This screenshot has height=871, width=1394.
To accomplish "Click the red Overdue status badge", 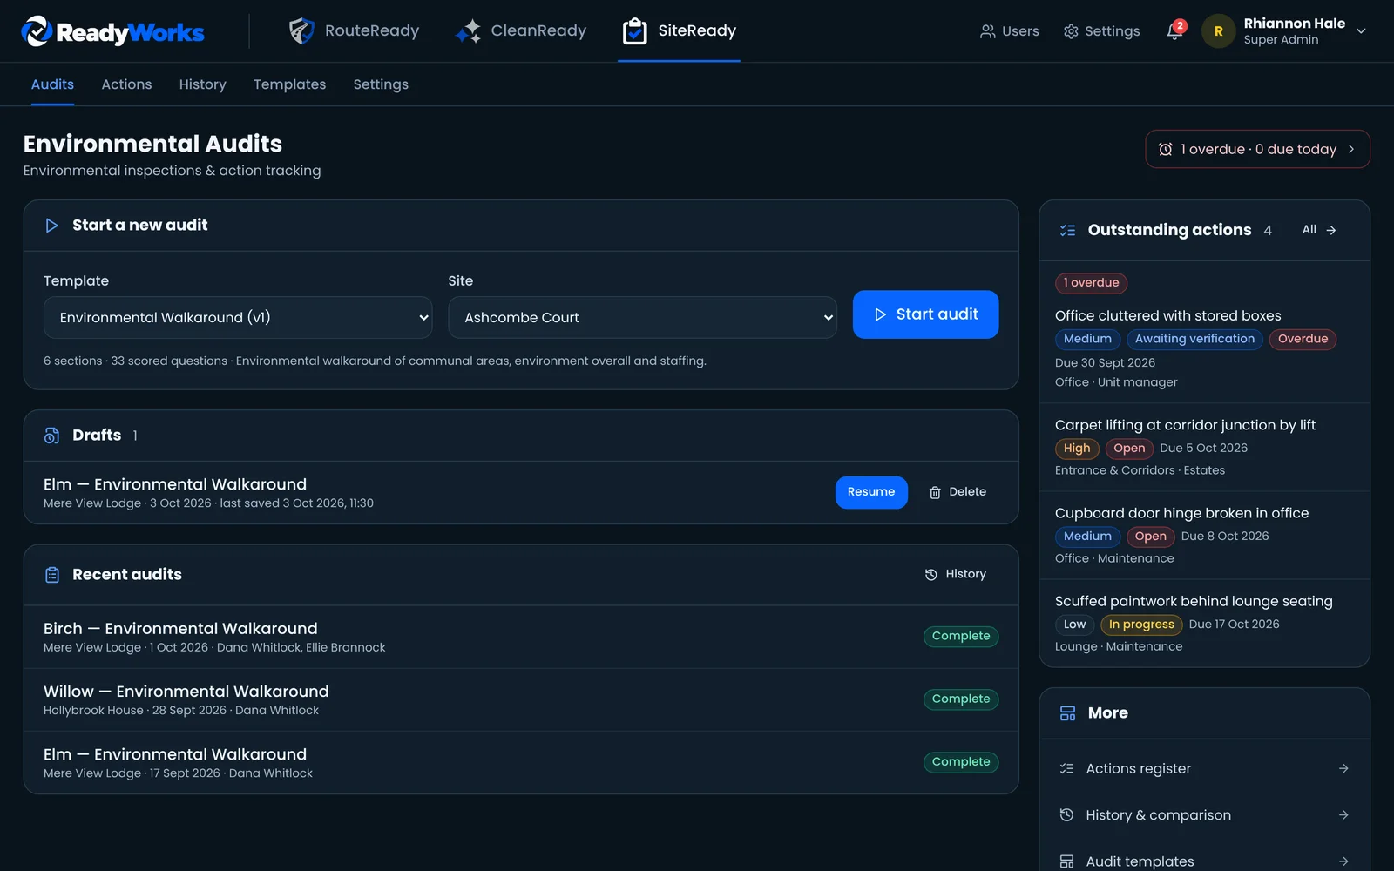I will pyautogui.click(x=1303, y=339).
